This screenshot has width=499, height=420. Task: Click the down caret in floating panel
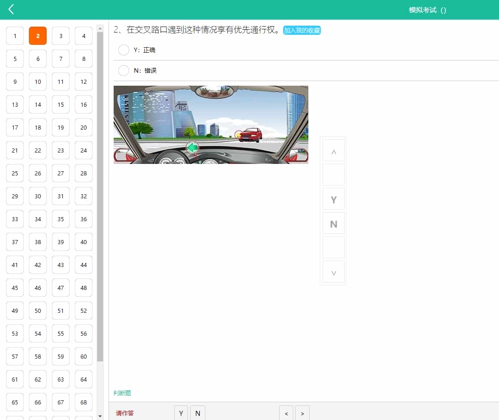coord(334,272)
